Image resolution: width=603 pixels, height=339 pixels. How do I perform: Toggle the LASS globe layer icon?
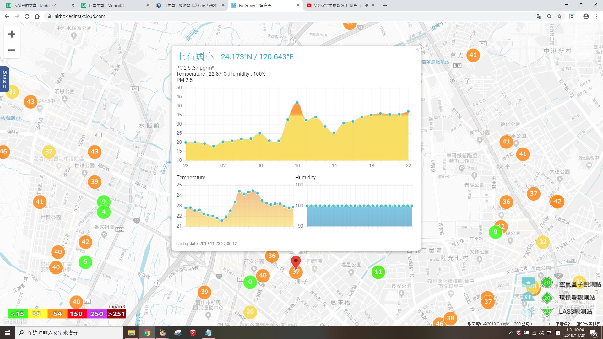coord(527,312)
